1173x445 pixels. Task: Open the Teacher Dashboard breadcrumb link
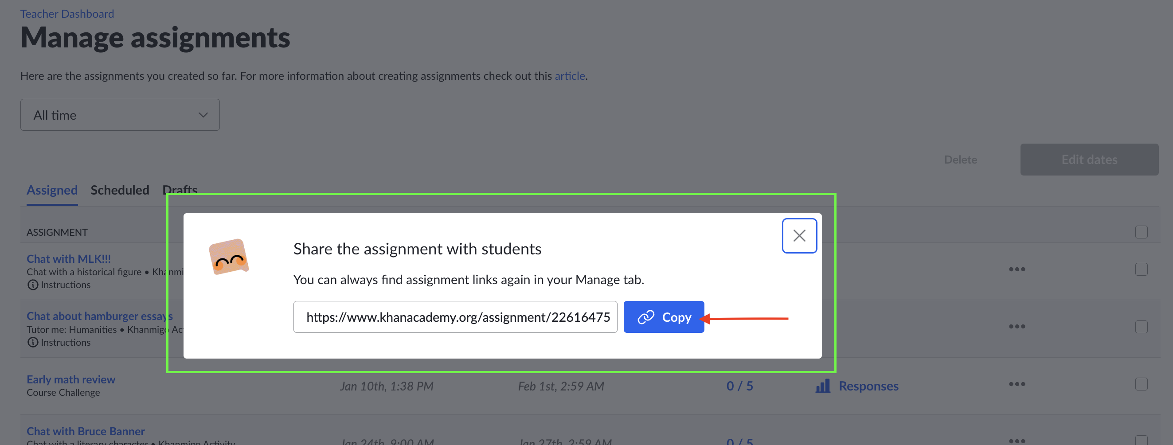point(67,14)
